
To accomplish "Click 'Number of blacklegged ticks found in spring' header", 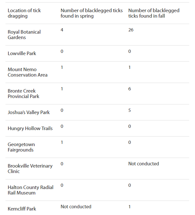I will tap(91, 13).
